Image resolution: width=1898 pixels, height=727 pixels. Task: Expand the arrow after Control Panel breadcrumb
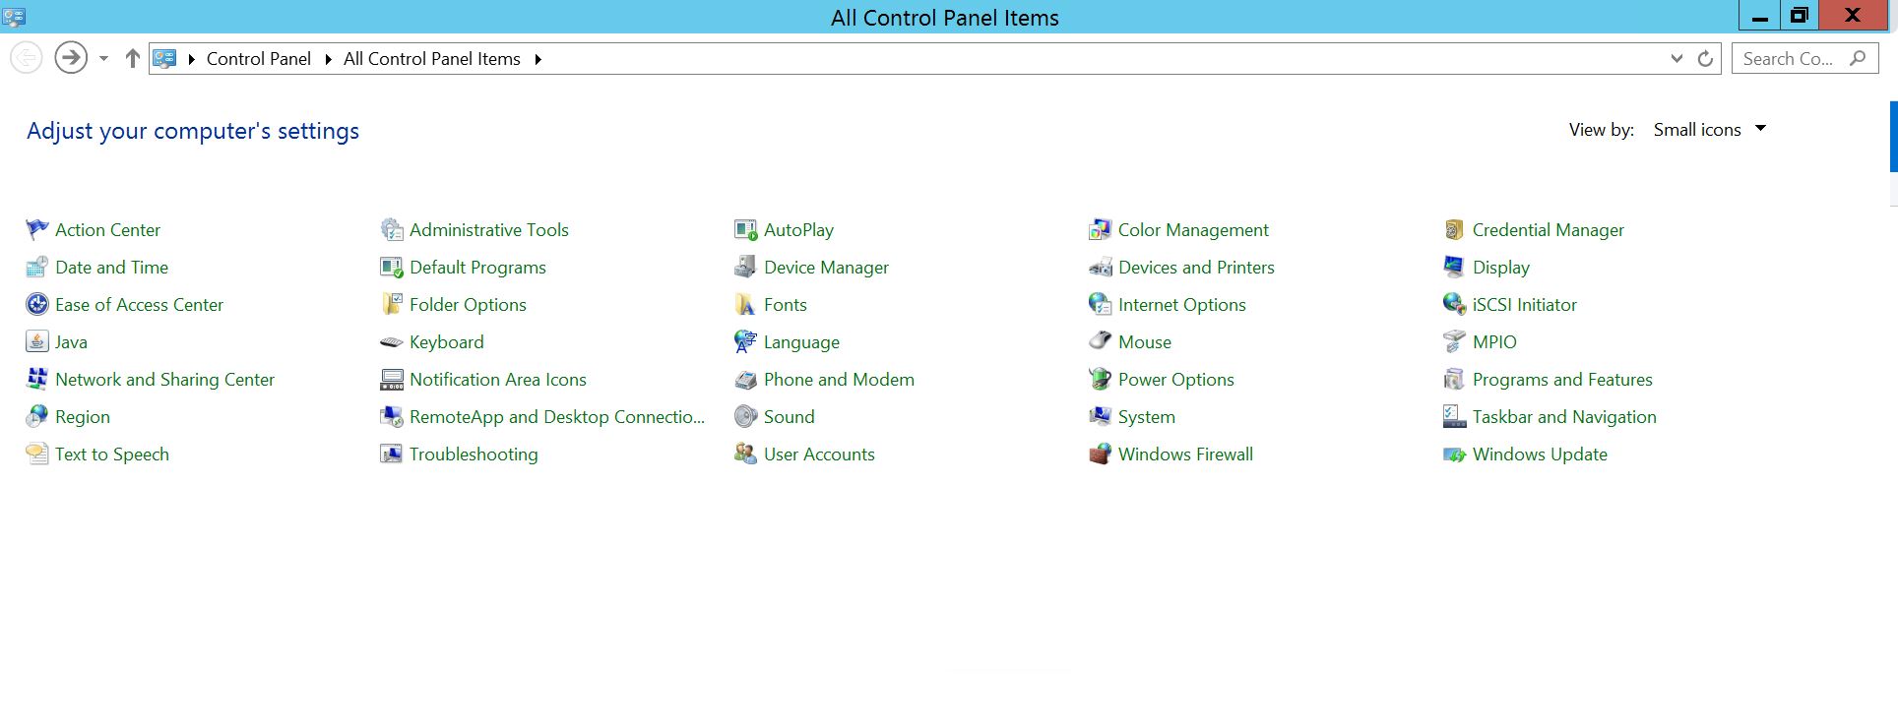tap(328, 59)
